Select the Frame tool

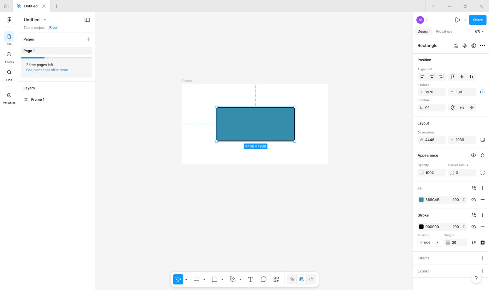(196, 279)
